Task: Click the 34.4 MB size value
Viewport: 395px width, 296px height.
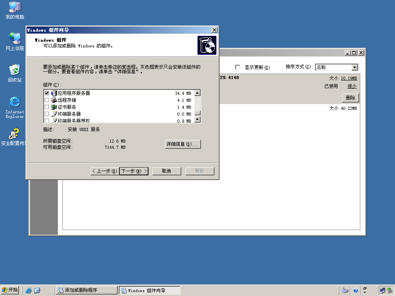Action: [183, 93]
